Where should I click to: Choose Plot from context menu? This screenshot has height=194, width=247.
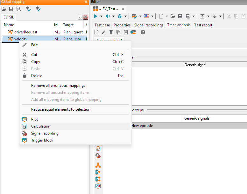tap(75, 119)
